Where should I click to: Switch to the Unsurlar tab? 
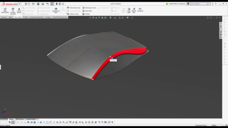click(x=4, y=17)
